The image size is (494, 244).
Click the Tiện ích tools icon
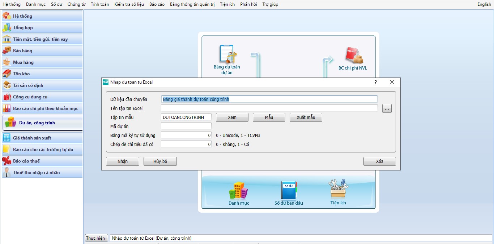coord(338,189)
